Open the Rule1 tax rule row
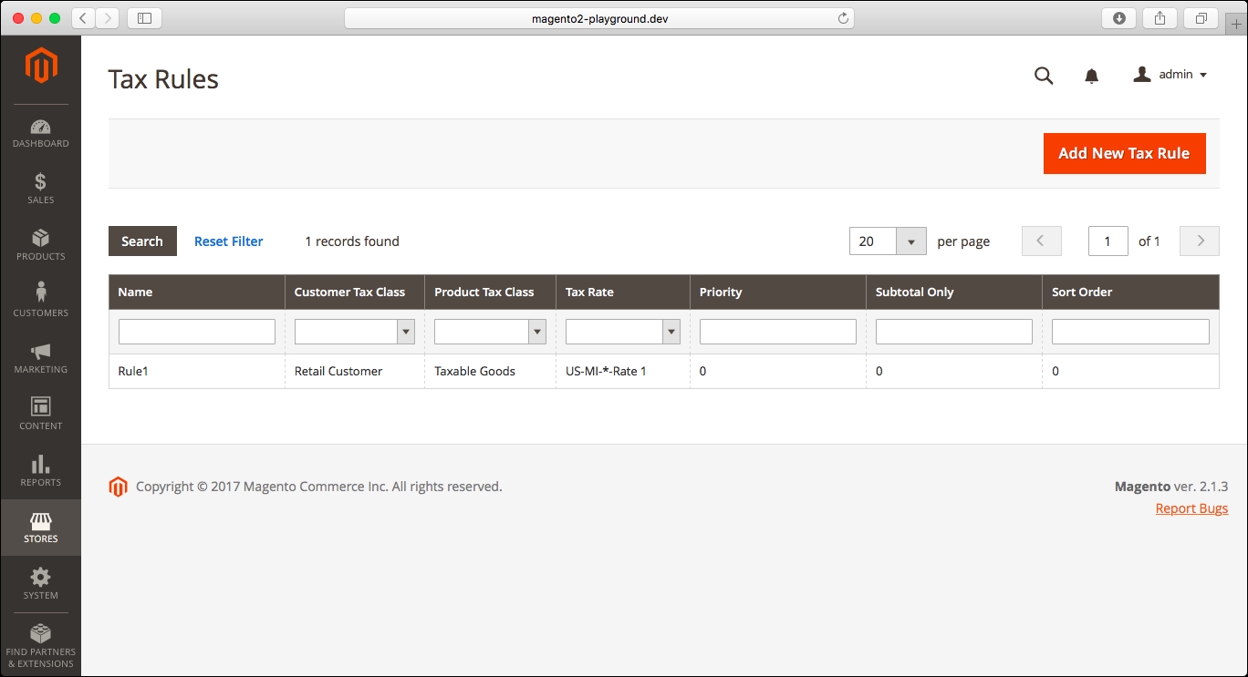Screen dimensions: 1248x677 663,372
